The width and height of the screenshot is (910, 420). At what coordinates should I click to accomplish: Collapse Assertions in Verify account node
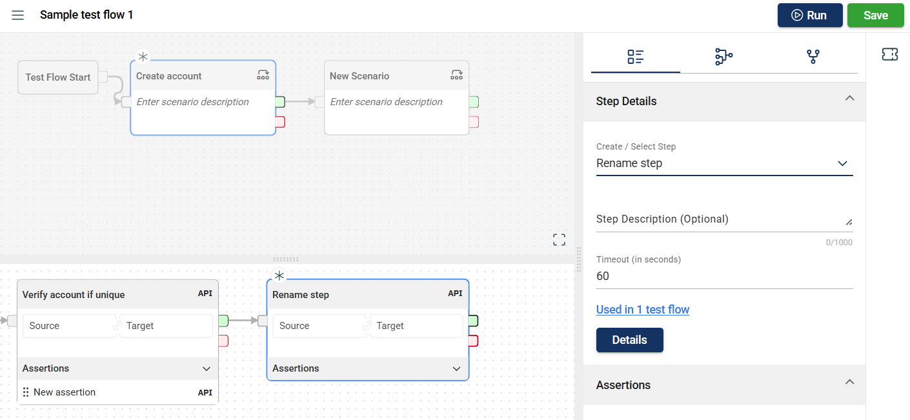[x=207, y=369]
